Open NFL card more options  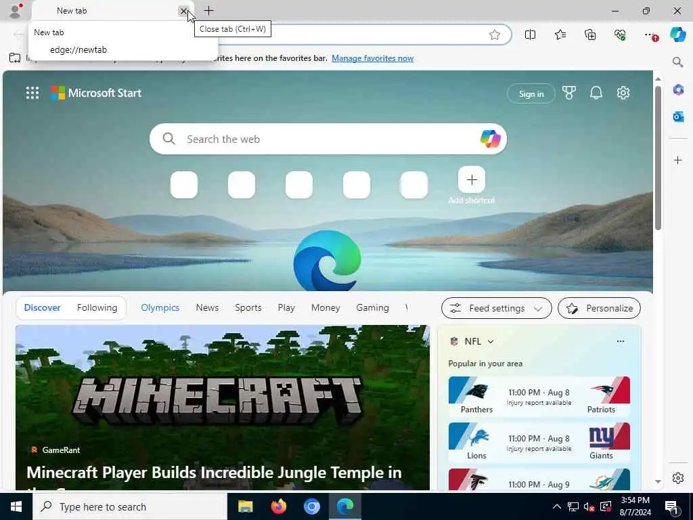[621, 341]
